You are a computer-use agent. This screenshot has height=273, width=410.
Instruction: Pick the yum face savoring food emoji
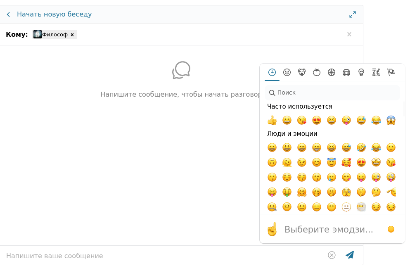[x=346, y=177]
